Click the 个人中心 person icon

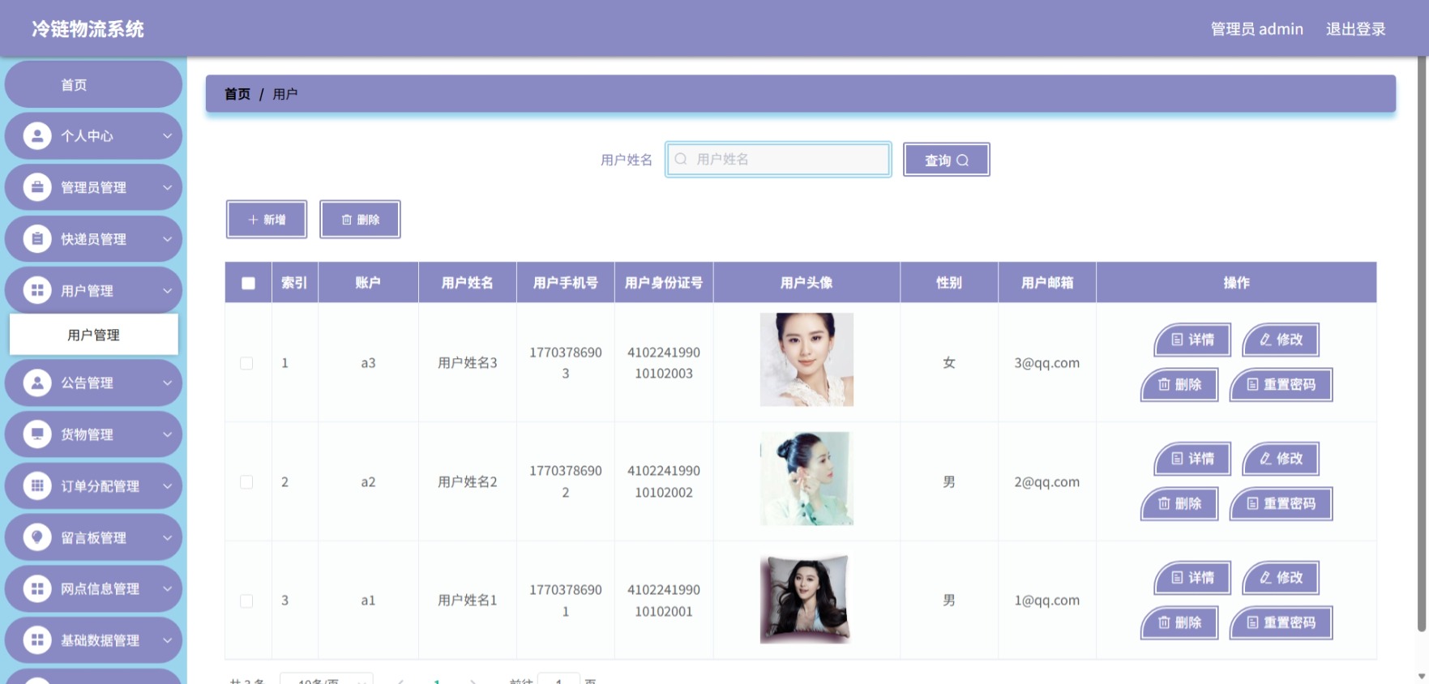point(37,135)
